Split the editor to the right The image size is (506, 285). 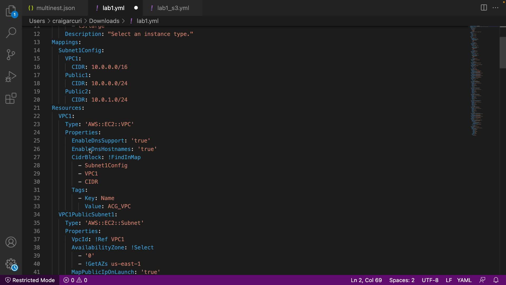[484, 8]
